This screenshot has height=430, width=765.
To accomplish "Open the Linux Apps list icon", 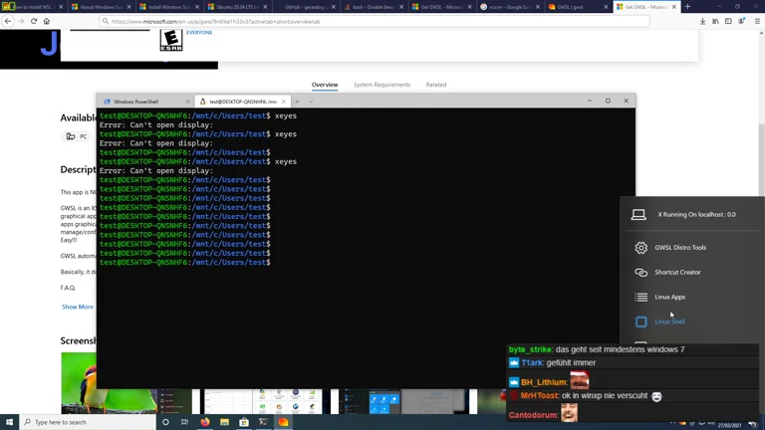I will (x=640, y=297).
